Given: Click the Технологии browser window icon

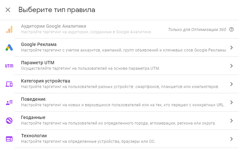Looking at the screenshot, I should pyautogui.click(x=9, y=139).
